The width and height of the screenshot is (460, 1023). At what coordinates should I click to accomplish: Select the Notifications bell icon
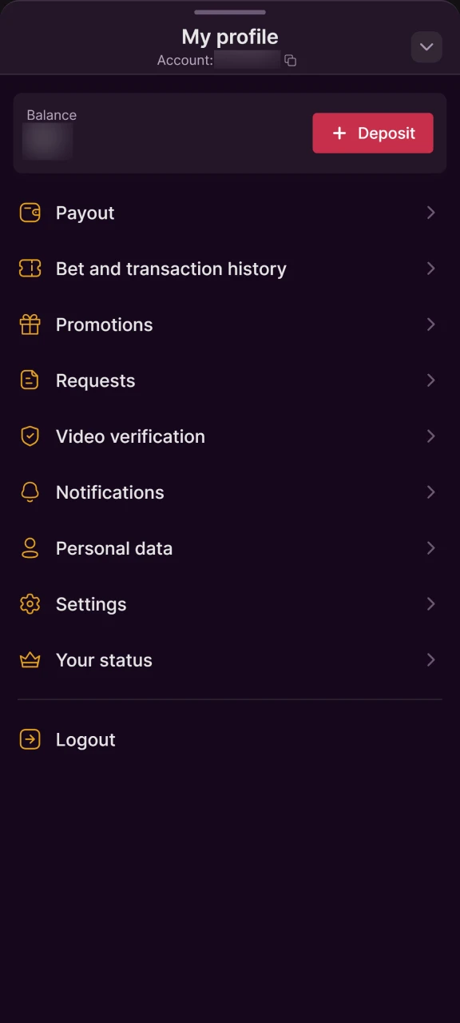[x=30, y=492]
